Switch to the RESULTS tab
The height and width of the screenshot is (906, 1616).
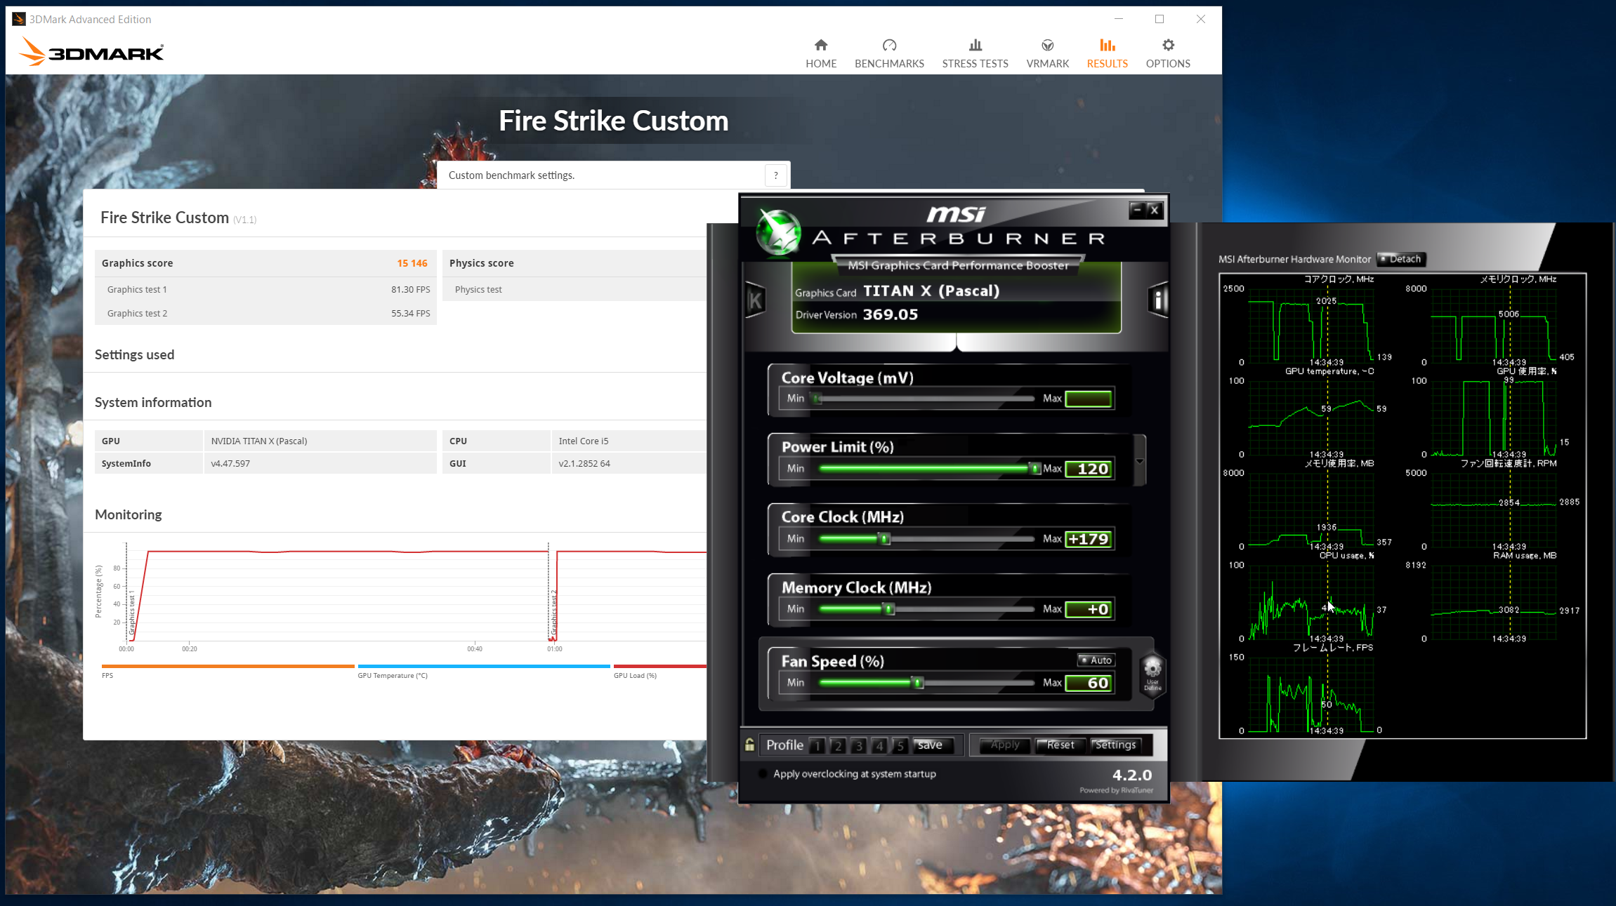[x=1107, y=53]
